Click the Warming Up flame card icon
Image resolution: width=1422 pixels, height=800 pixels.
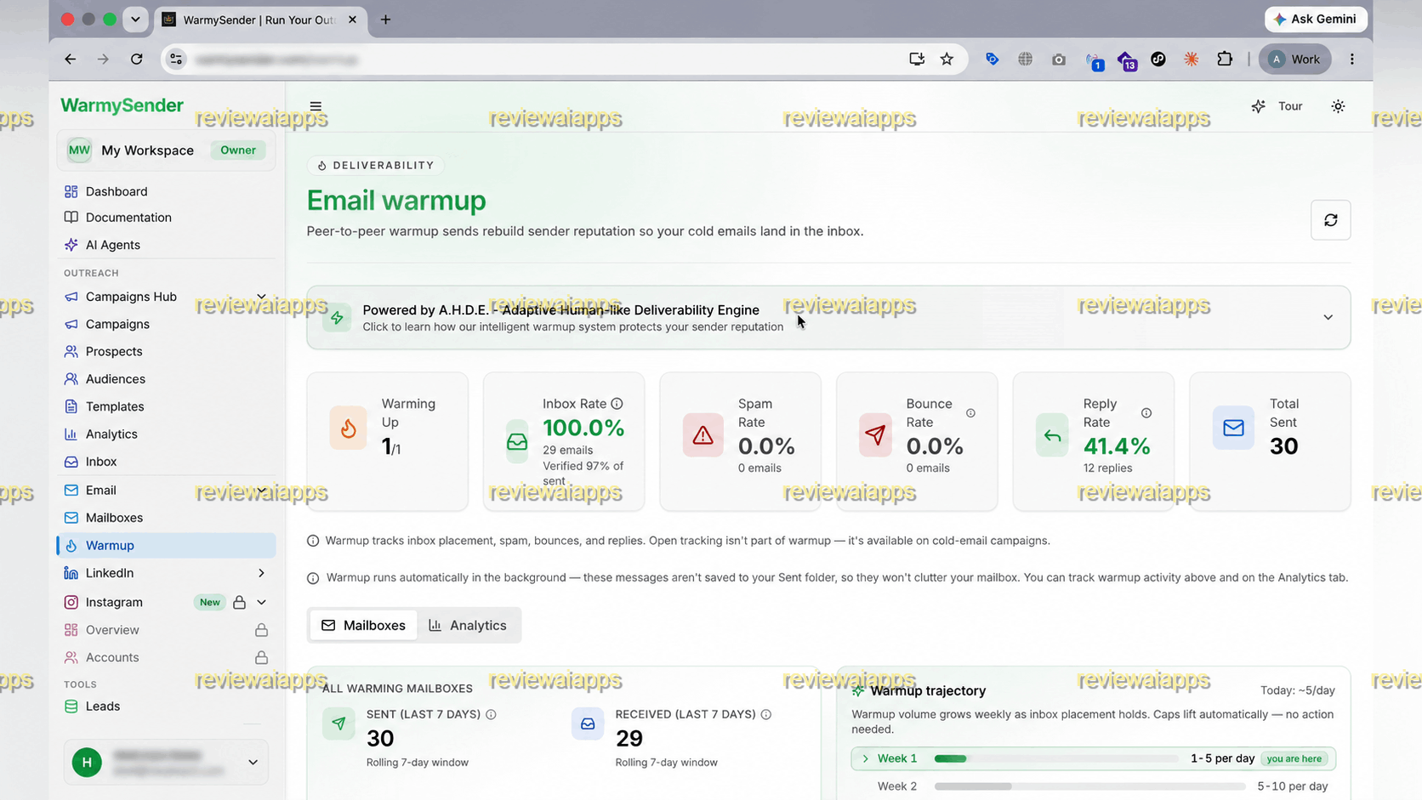(x=348, y=428)
